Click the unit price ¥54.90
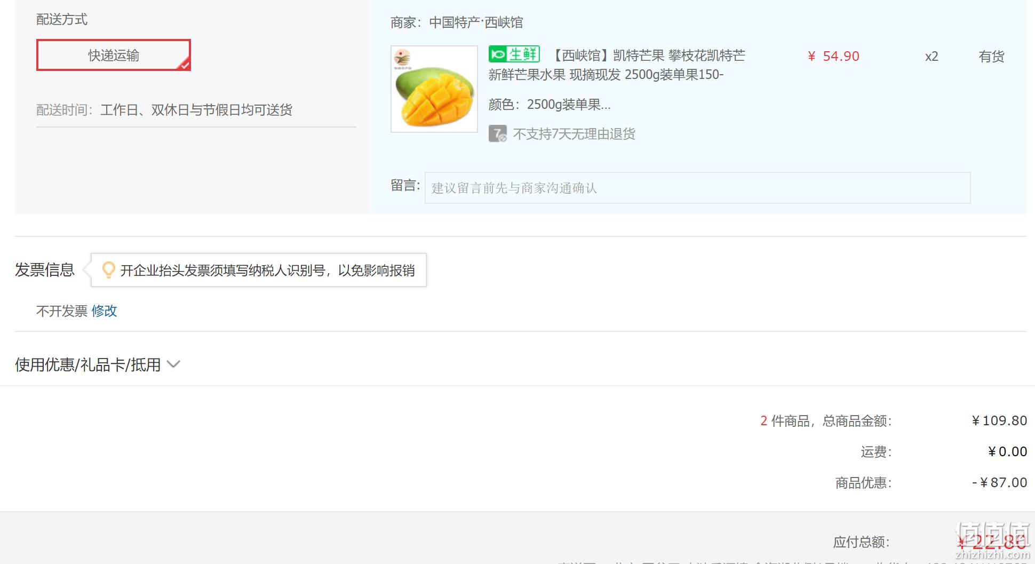Viewport: 1035px width, 564px height. [833, 57]
